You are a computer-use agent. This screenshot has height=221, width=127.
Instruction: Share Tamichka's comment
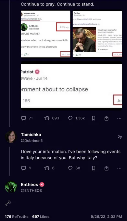[107, 168]
